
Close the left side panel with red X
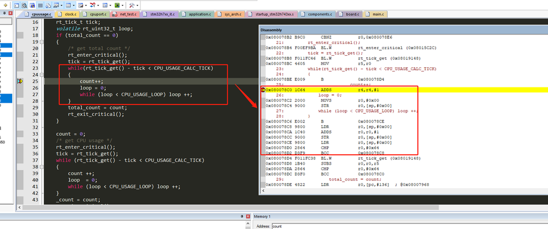tap(10, 13)
